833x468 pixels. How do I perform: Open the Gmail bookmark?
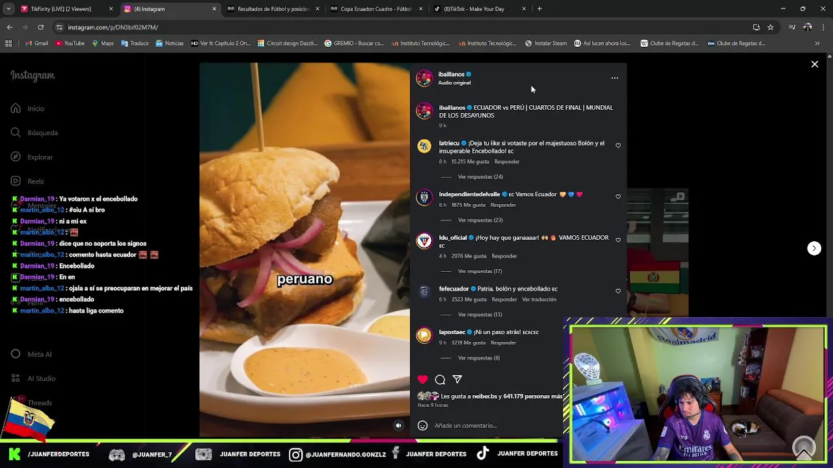pos(36,44)
